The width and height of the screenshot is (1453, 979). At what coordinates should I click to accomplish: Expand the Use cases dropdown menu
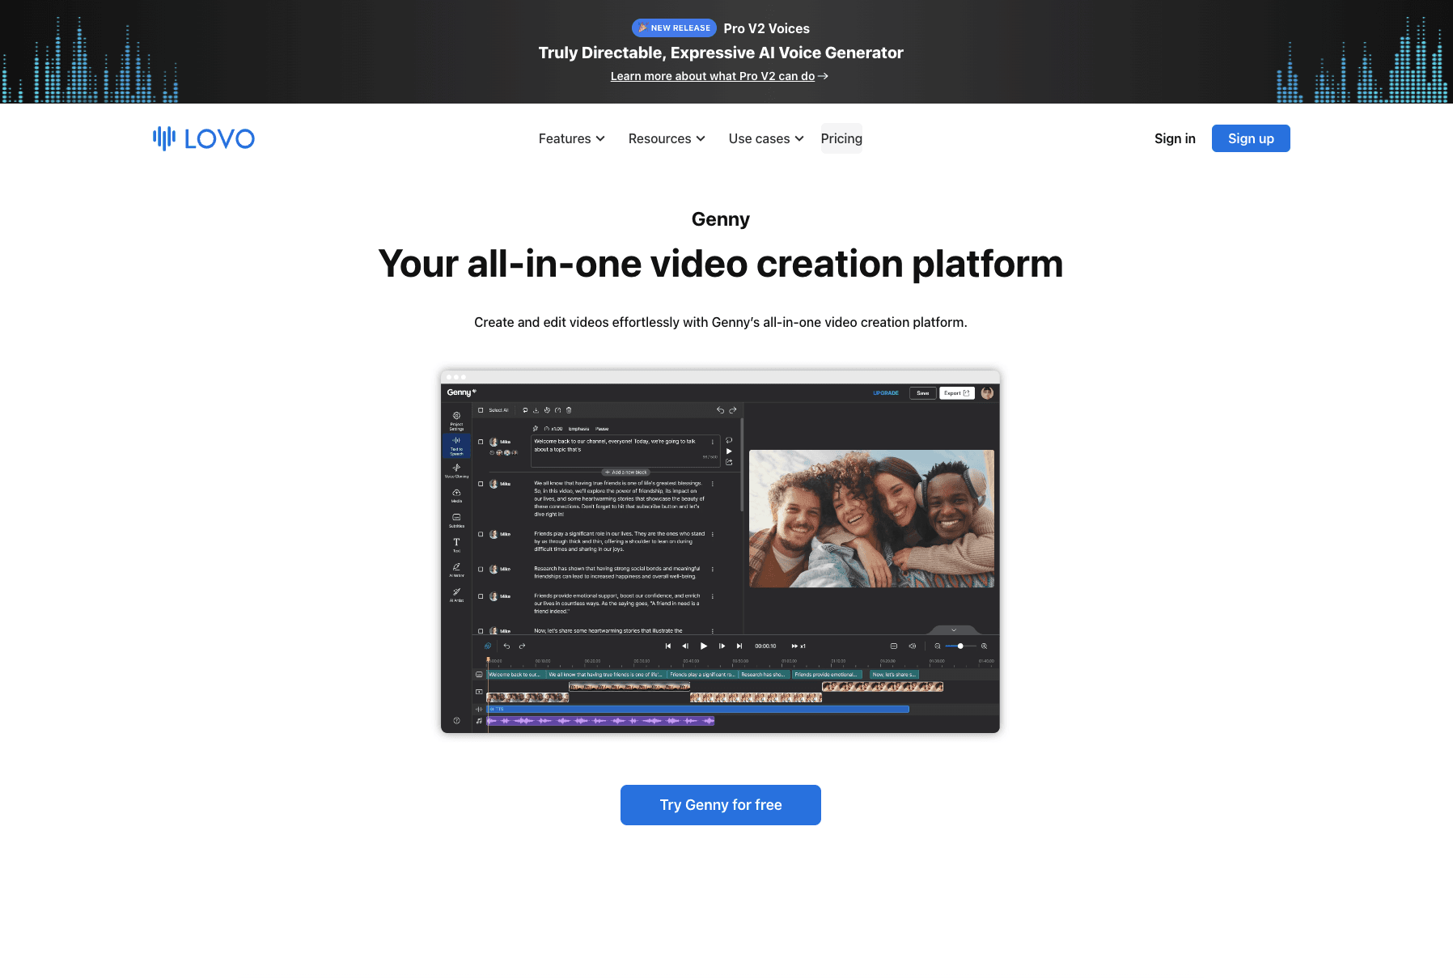coord(765,138)
